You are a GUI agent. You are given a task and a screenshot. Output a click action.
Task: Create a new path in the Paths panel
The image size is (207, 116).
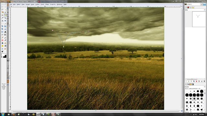186,81
